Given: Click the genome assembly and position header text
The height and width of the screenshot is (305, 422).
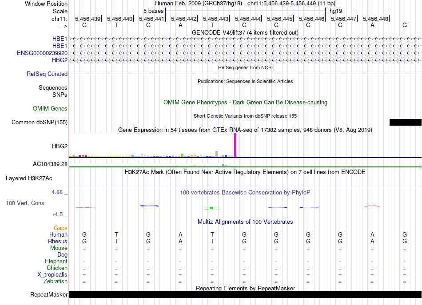Looking at the screenshot, I should (245, 4).
